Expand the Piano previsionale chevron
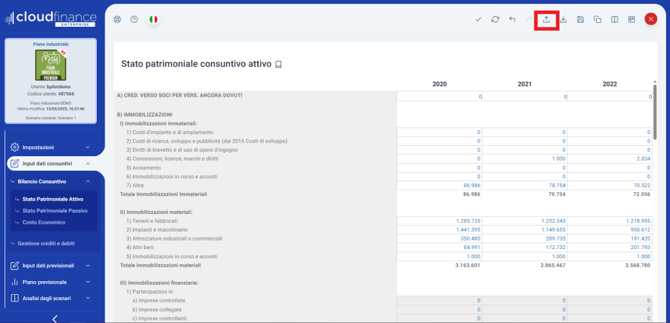This screenshot has height=323, width=670. point(88,282)
